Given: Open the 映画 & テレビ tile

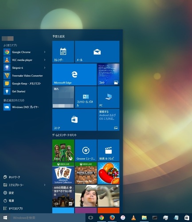Looking at the screenshot, I should (x=109, y=151).
